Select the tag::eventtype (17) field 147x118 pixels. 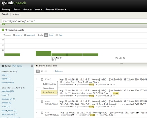pos(10,114)
